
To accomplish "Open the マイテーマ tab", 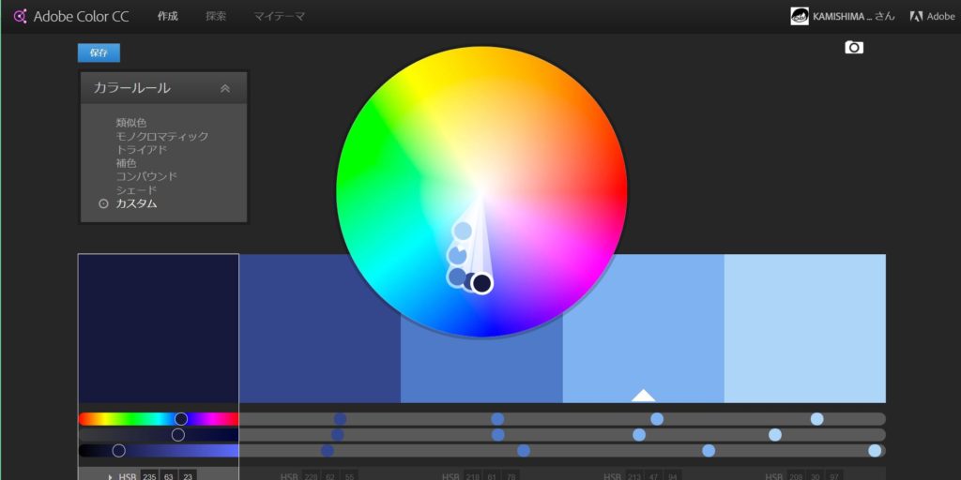I will 279,16.
